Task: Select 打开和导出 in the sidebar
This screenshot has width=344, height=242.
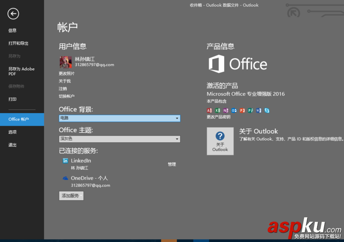Action: (18, 43)
